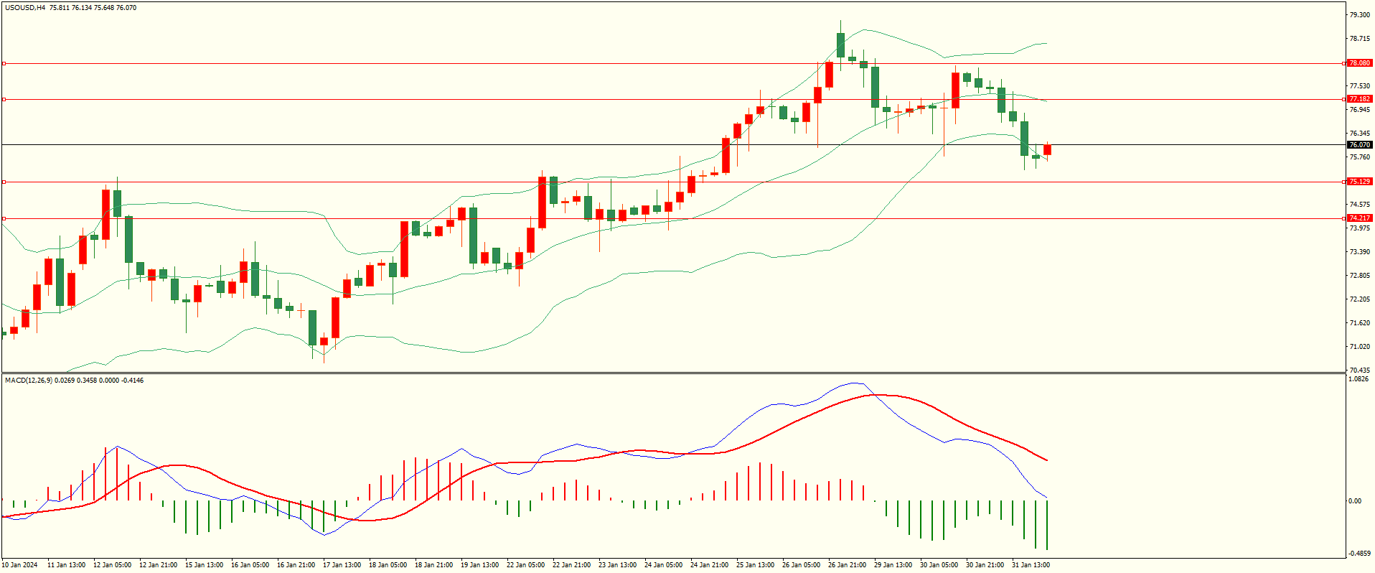Click the 30 Jan 05:00 time axis label

939,565
